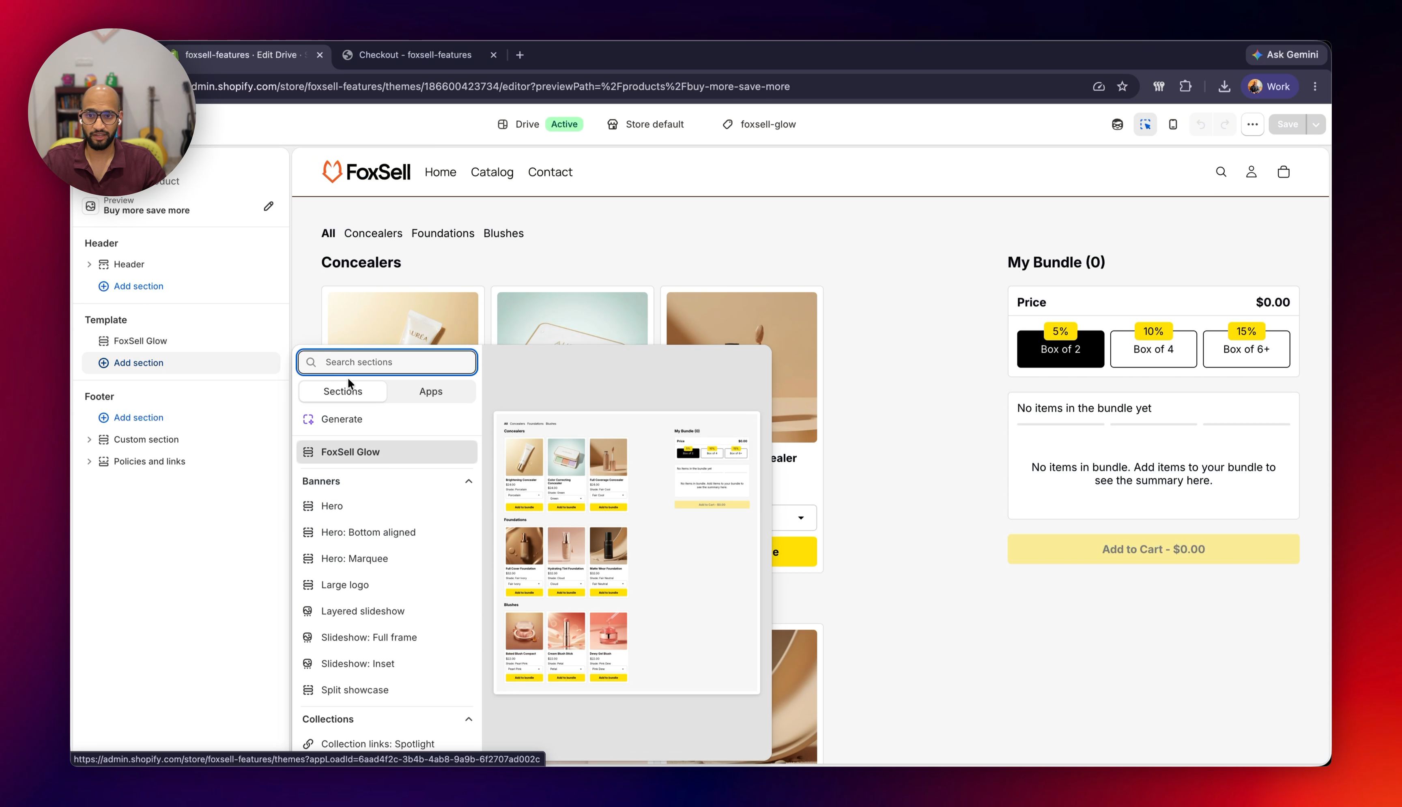Switch to the Sections tab
Image resolution: width=1402 pixels, height=807 pixels.
pyautogui.click(x=343, y=391)
